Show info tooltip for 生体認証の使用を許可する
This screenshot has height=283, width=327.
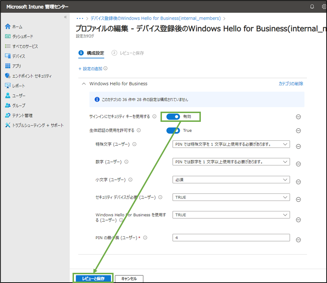[139, 130]
